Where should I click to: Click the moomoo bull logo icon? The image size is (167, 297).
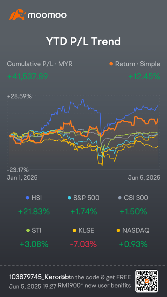coord(17,15)
